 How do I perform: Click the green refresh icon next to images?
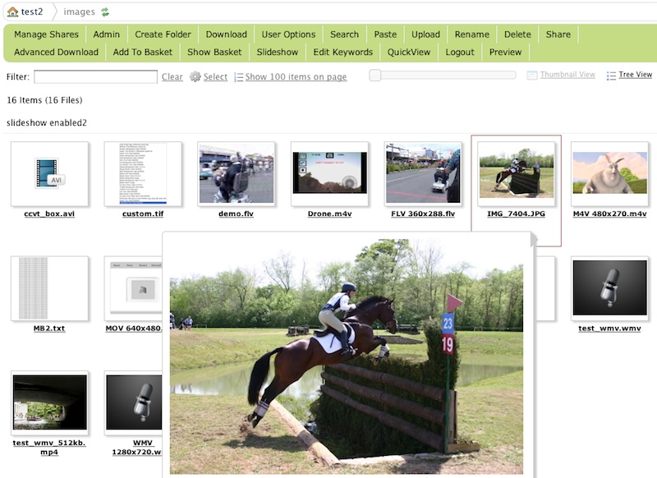pos(105,12)
